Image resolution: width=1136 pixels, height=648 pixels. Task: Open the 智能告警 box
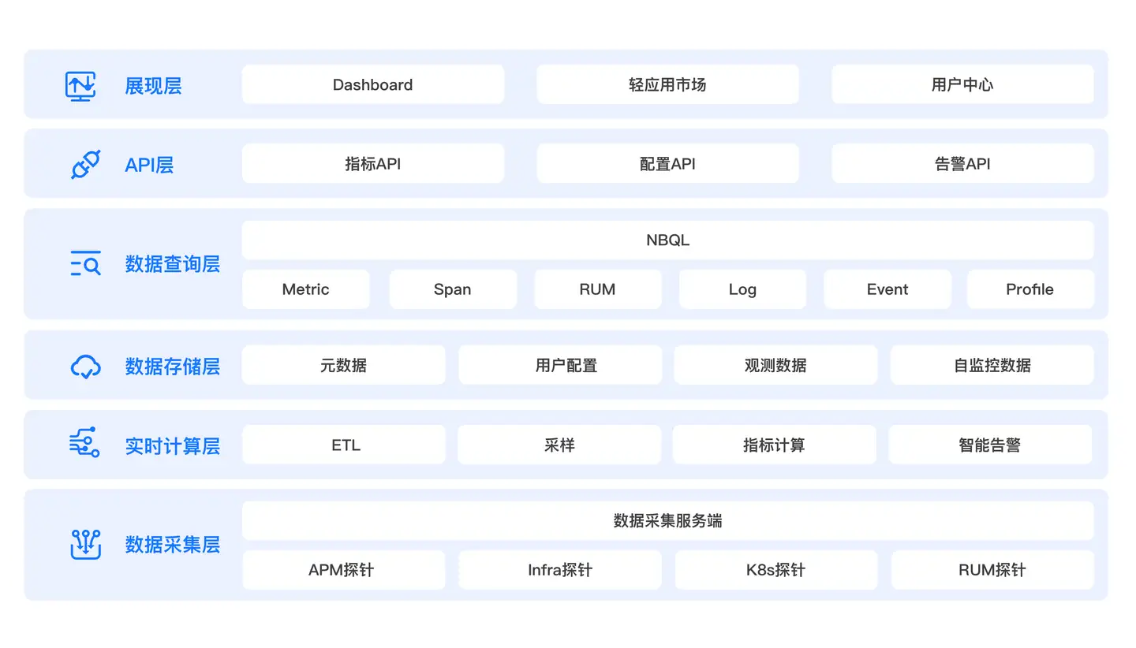(x=989, y=445)
